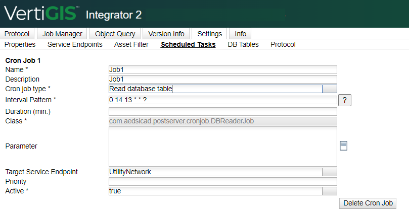
Task: Open the Info tab
Action: tap(240, 34)
